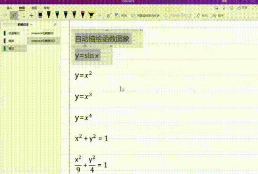Click the 共享 share button

[x=243, y=8]
